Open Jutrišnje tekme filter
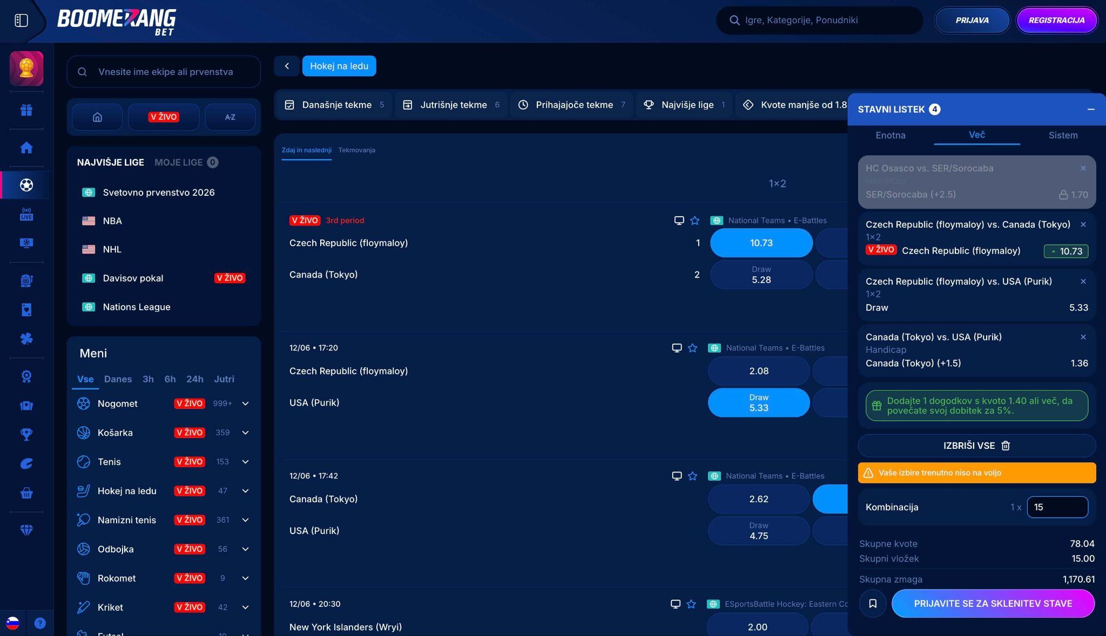 pyautogui.click(x=451, y=105)
